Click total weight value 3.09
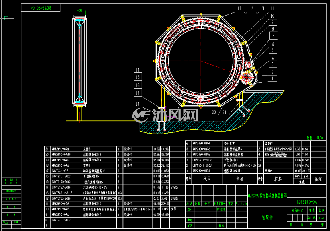330x231 pixels. point(164,198)
